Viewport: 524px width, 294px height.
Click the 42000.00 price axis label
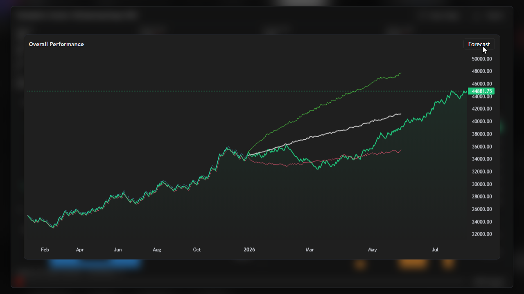point(482,109)
